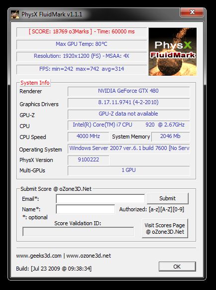Viewport: 216px width, 290px height.
Task: Click Build: [Jul 23 2009 @ 09:38:34]
Action: (54, 269)
